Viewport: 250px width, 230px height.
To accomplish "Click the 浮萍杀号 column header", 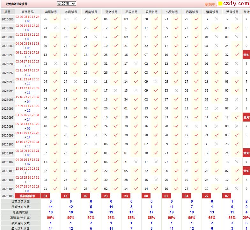I will point(232,12).
